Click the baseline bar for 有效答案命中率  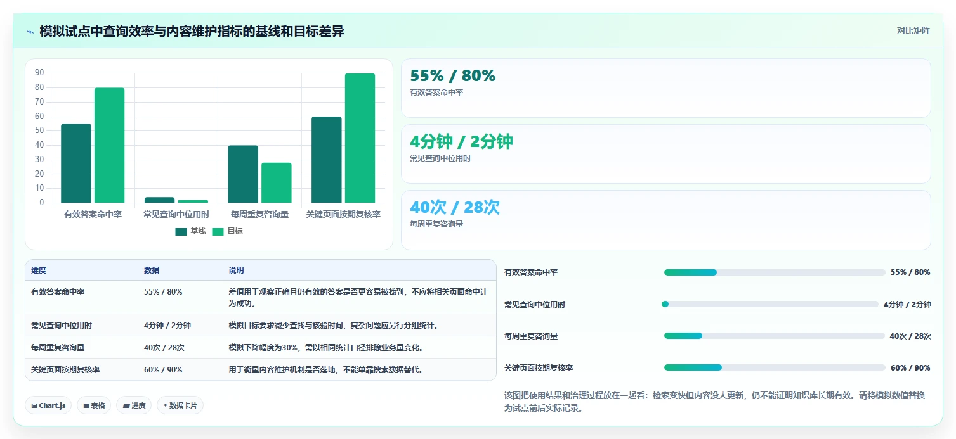[76, 163]
